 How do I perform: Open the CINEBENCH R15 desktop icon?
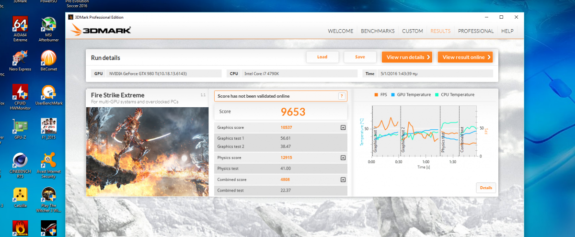coord(20,165)
